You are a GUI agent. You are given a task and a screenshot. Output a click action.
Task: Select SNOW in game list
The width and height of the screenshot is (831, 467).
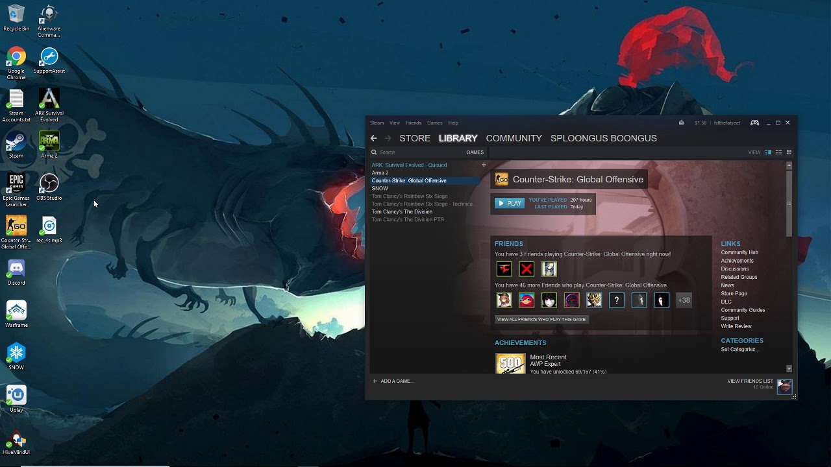[380, 188]
